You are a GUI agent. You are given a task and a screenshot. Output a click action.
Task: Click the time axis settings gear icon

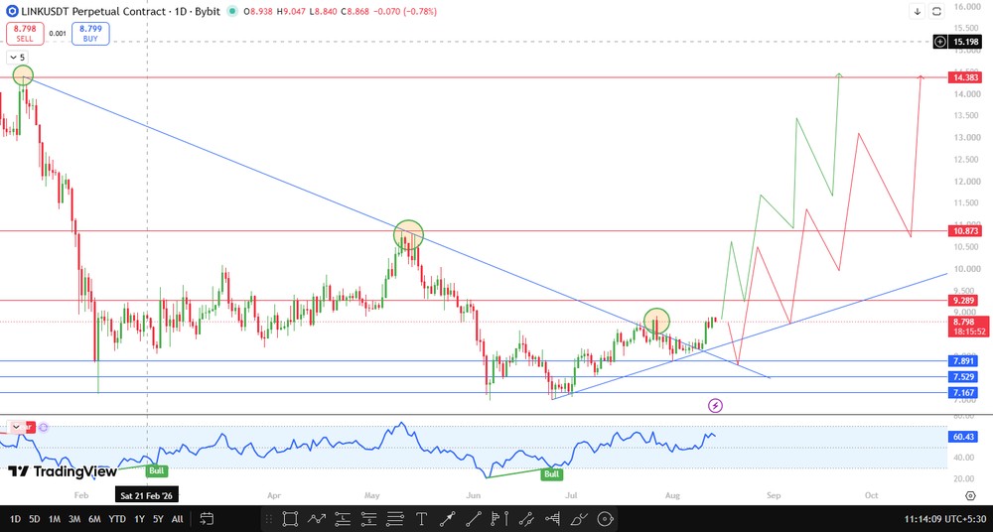tap(969, 495)
